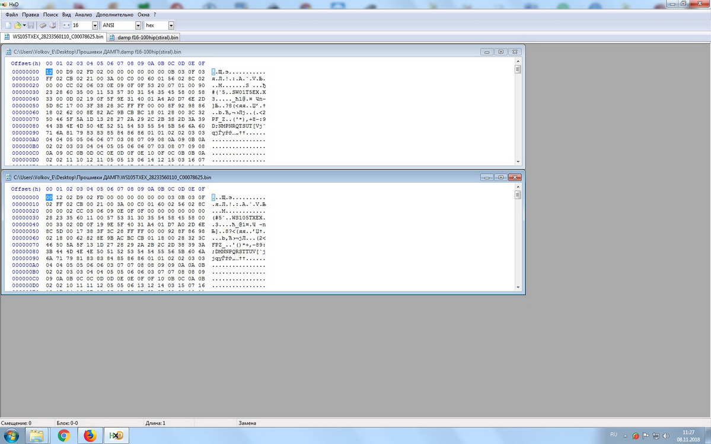Select highlighted byte 00 in WS105TXEX window
Image resolution: width=711 pixels, height=444 pixels.
(x=49, y=197)
